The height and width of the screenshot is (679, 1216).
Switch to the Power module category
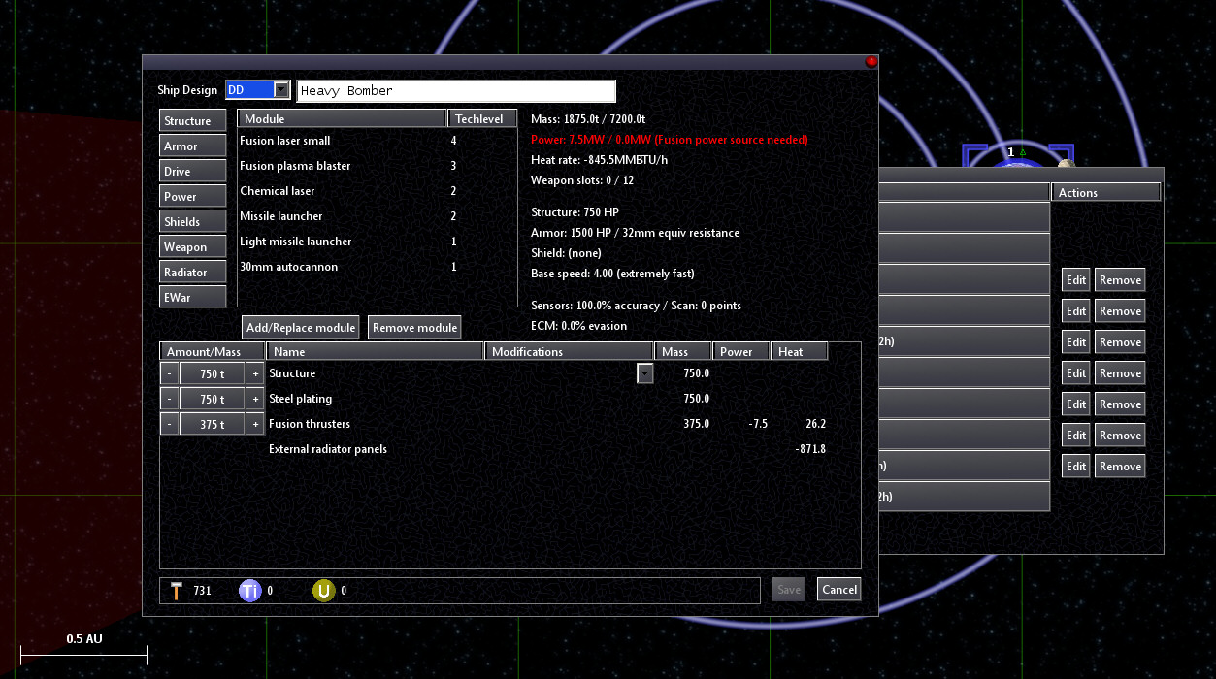point(193,197)
